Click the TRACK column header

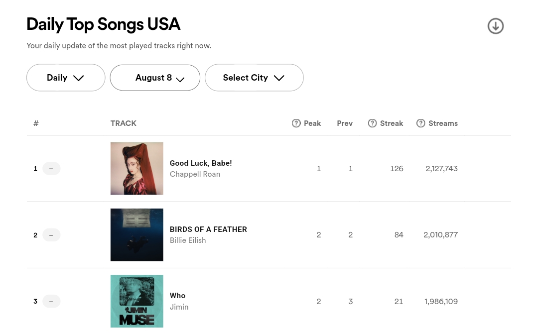pos(124,123)
